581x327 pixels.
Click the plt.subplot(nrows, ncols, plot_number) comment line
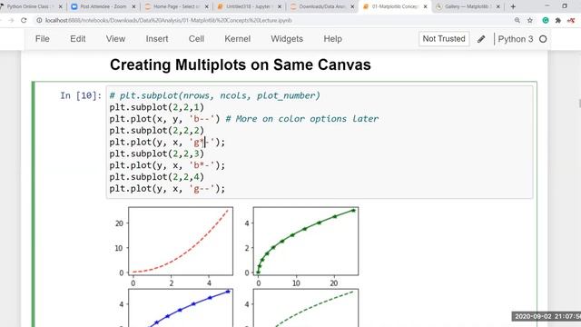coord(214,95)
